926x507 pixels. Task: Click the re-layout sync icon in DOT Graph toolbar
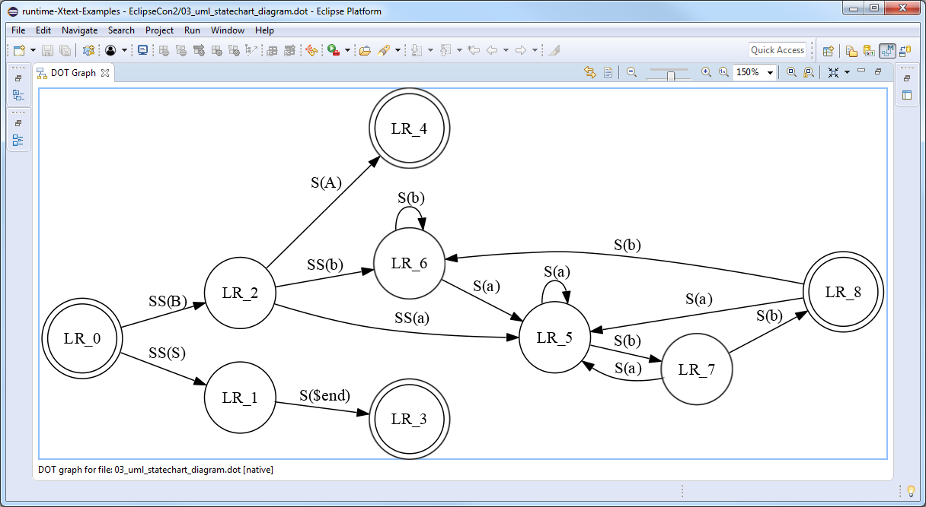click(x=590, y=71)
